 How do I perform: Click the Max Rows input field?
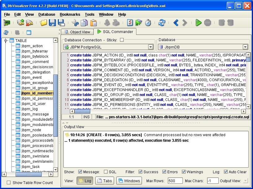(175, 181)
